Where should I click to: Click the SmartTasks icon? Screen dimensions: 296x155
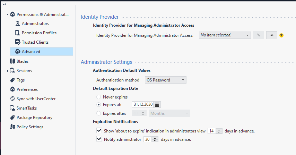(x=12, y=108)
